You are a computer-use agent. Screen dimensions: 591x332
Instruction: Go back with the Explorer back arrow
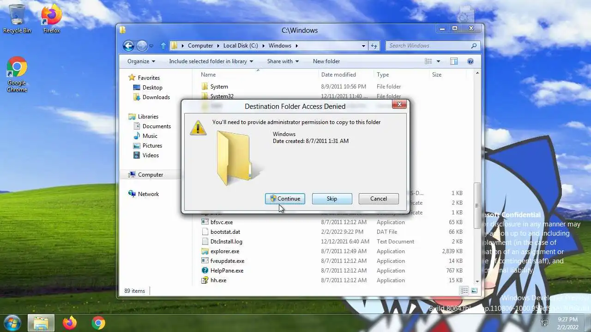pos(128,46)
